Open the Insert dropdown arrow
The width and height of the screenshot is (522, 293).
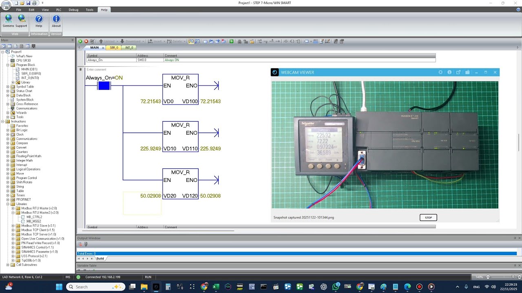pyautogui.click(x=164, y=41)
